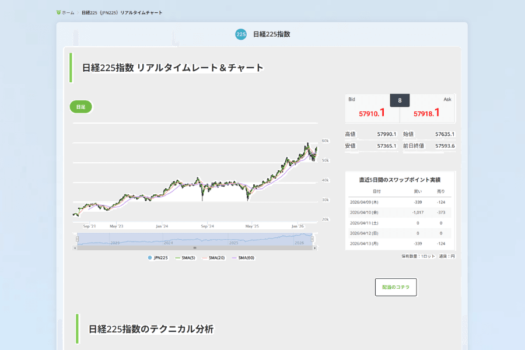The width and height of the screenshot is (525, 350).
Task: Click the green 225 index badge at top
Action: [x=240, y=34]
